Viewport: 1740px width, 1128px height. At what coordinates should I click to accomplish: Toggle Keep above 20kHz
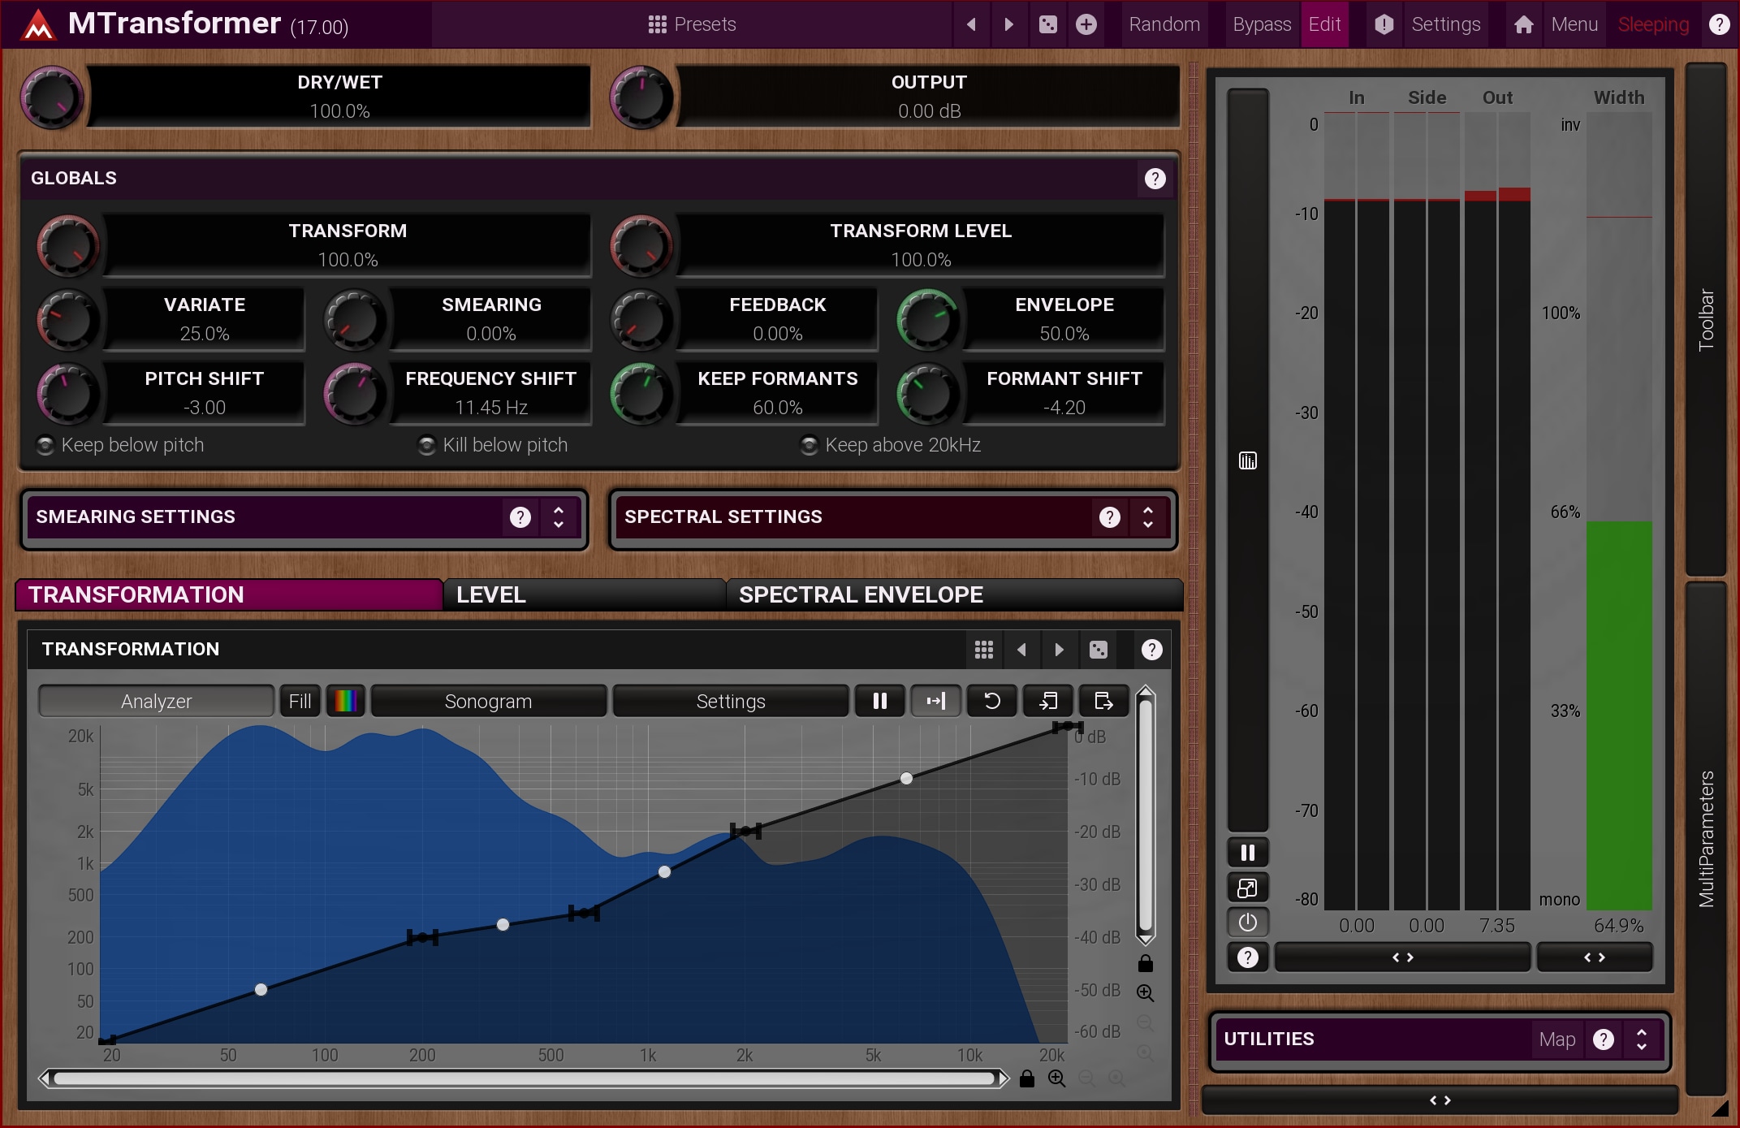(x=809, y=445)
